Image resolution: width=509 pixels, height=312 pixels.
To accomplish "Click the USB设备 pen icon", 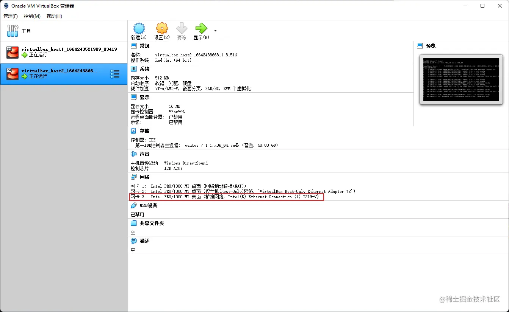I will click(133, 205).
